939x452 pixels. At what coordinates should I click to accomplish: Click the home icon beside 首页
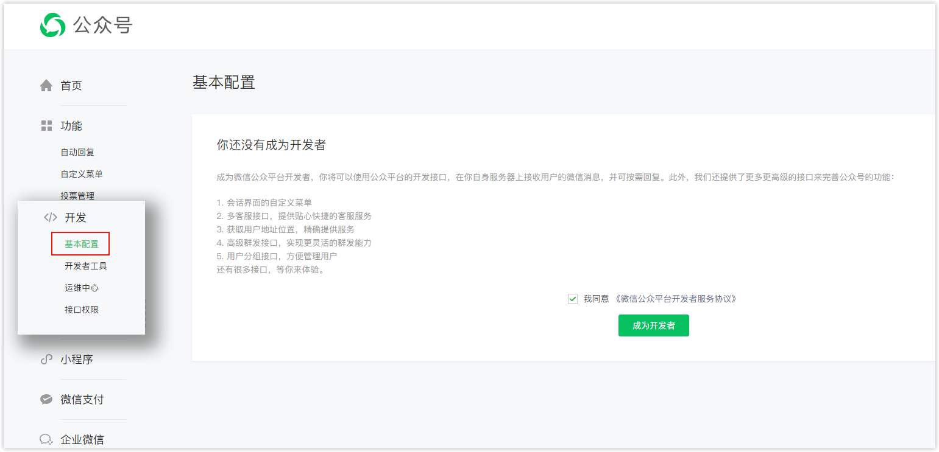click(x=46, y=86)
